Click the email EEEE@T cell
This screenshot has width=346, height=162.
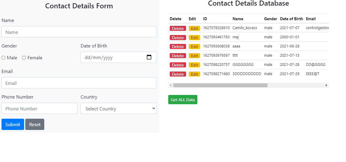click(x=312, y=74)
